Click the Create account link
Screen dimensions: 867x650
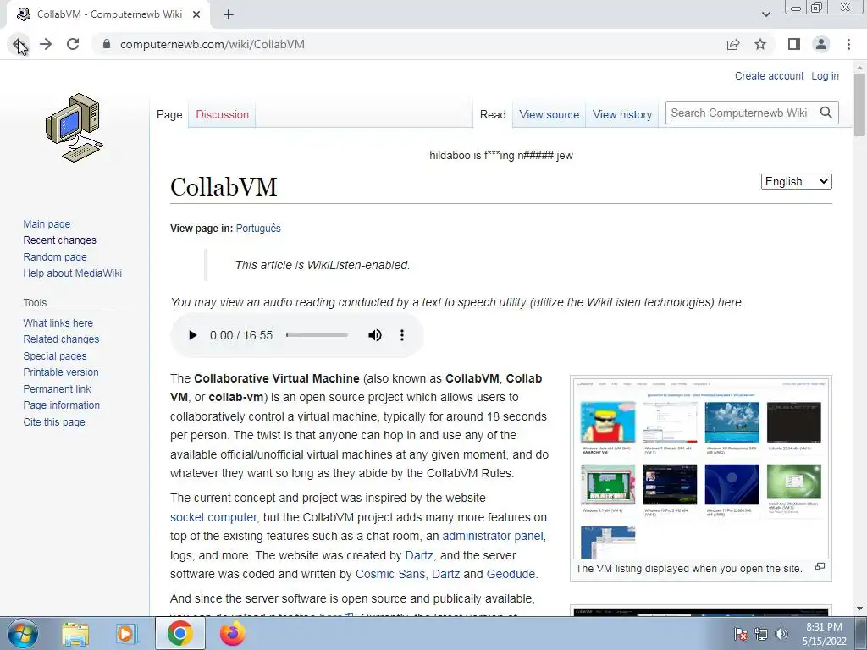point(769,75)
